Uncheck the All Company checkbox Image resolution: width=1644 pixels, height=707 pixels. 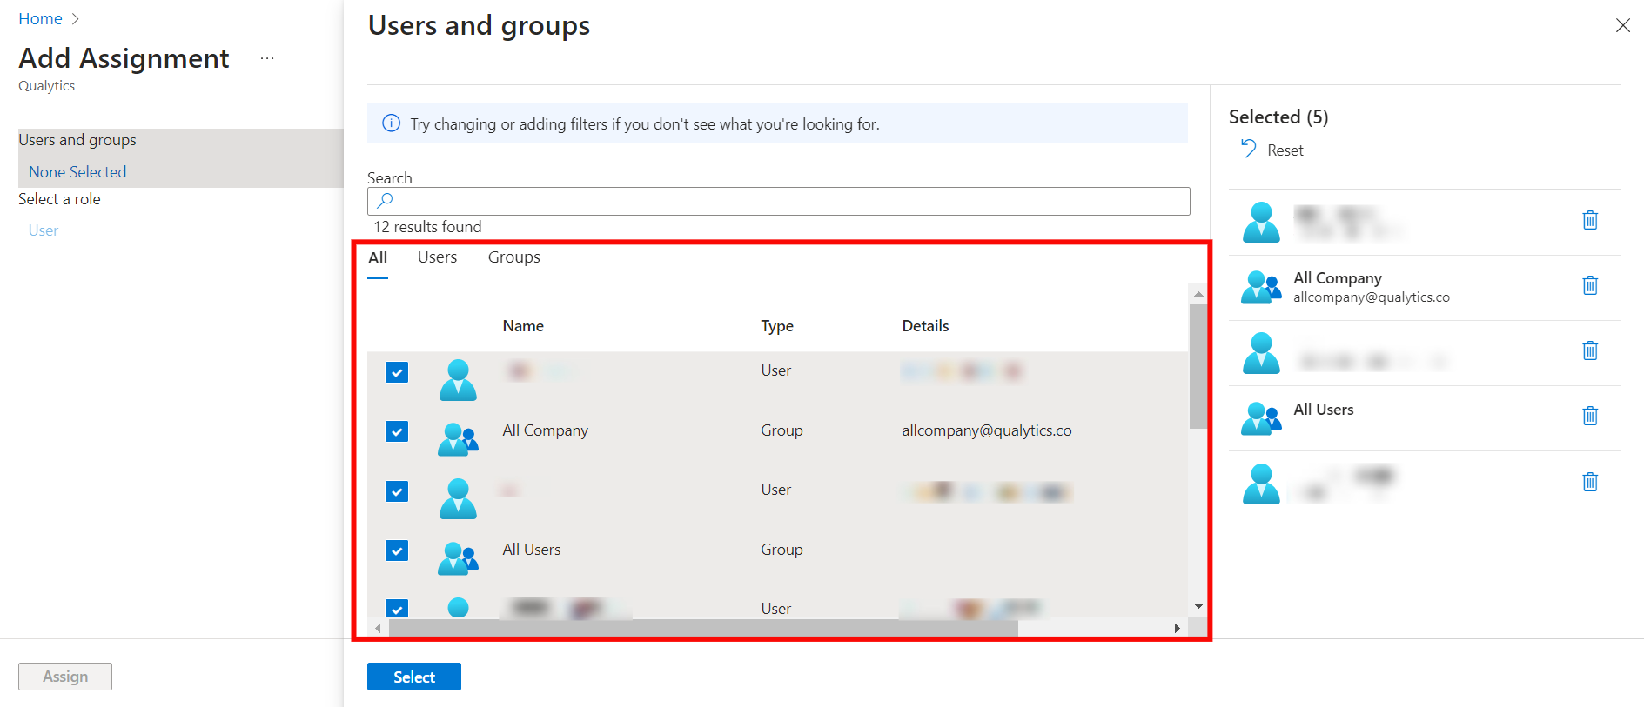(x=397, y=431)
